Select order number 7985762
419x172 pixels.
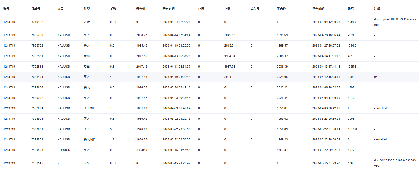37,45
